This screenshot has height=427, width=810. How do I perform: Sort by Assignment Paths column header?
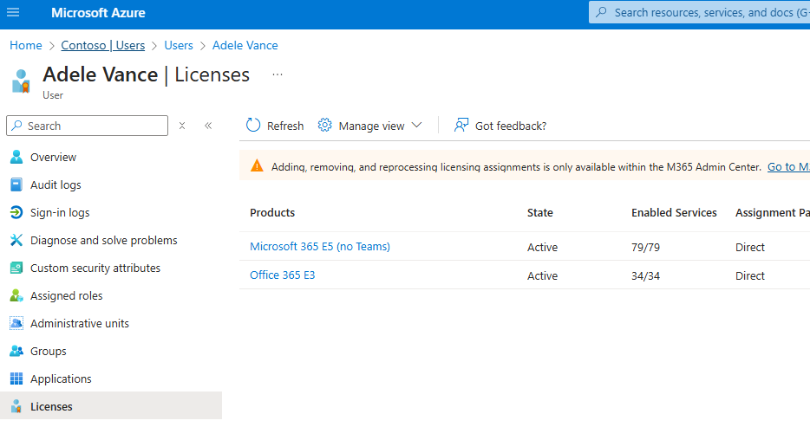(x=773, y=212)
